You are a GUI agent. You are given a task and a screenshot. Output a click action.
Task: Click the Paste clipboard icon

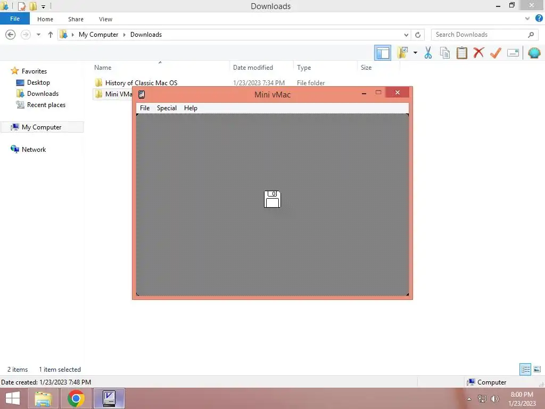coord(461,53)
